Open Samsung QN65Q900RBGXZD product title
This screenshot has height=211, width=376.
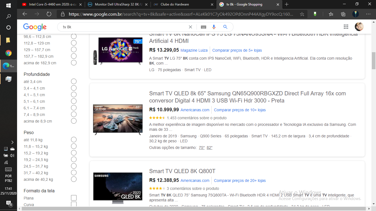[247, 97]
